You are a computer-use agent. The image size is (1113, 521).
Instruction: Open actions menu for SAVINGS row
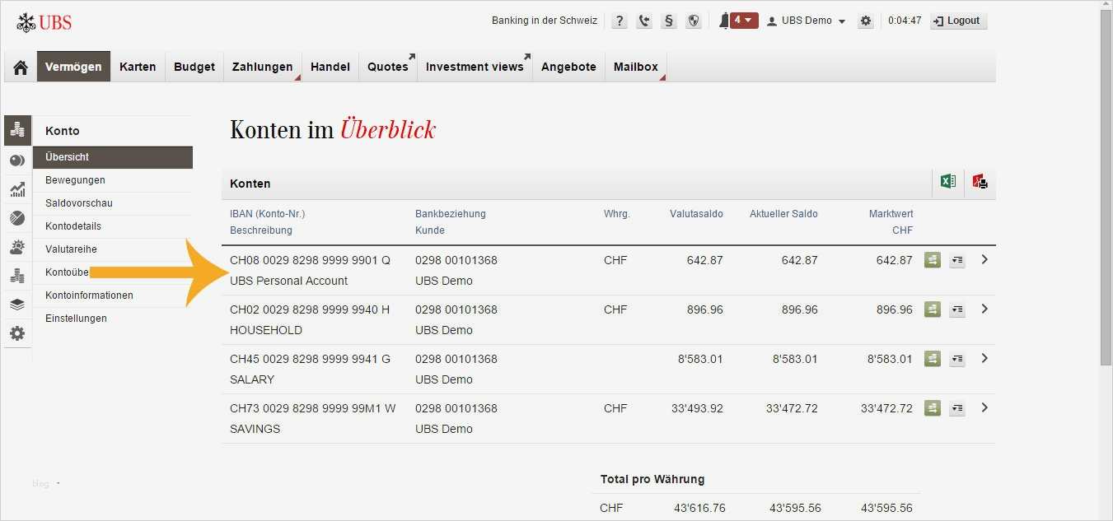pyautogui.click(x=956, y=409)
